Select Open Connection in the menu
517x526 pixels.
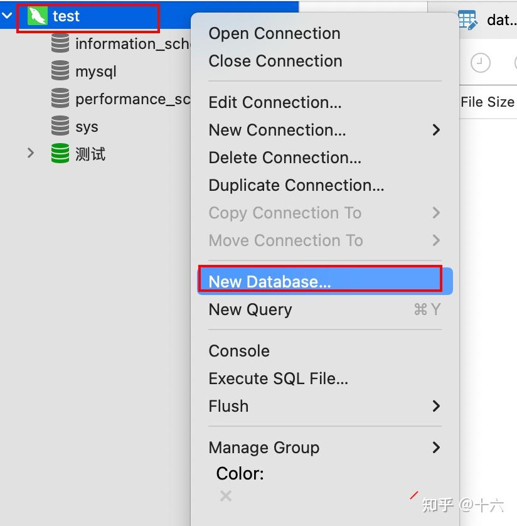click(274, 33)
